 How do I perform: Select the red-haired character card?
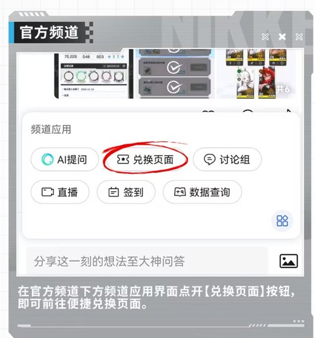pyautogui.click(x=267, y=83)
